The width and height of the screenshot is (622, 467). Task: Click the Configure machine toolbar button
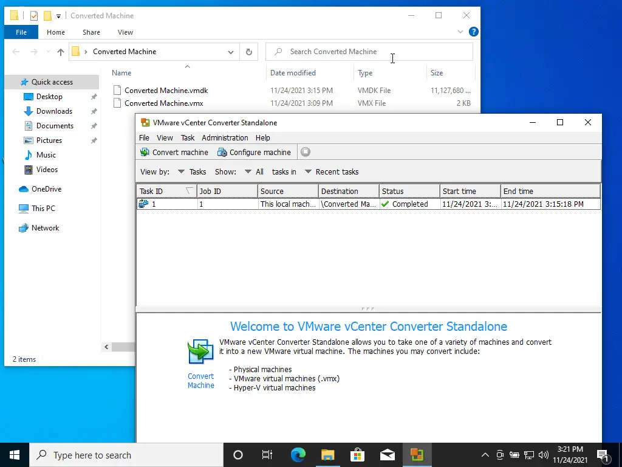click(254, 152)
